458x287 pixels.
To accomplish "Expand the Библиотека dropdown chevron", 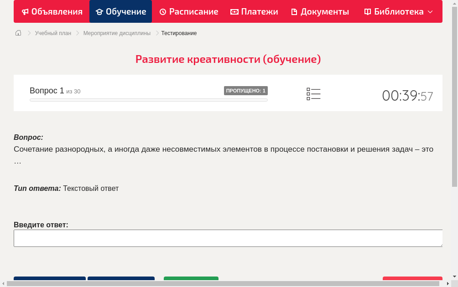I will [431, 12].
